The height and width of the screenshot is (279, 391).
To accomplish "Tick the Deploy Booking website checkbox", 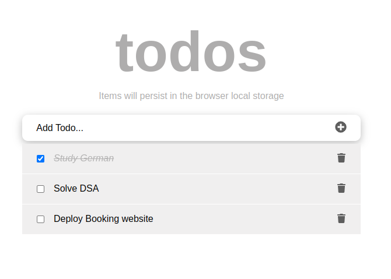I will [41, 219].
